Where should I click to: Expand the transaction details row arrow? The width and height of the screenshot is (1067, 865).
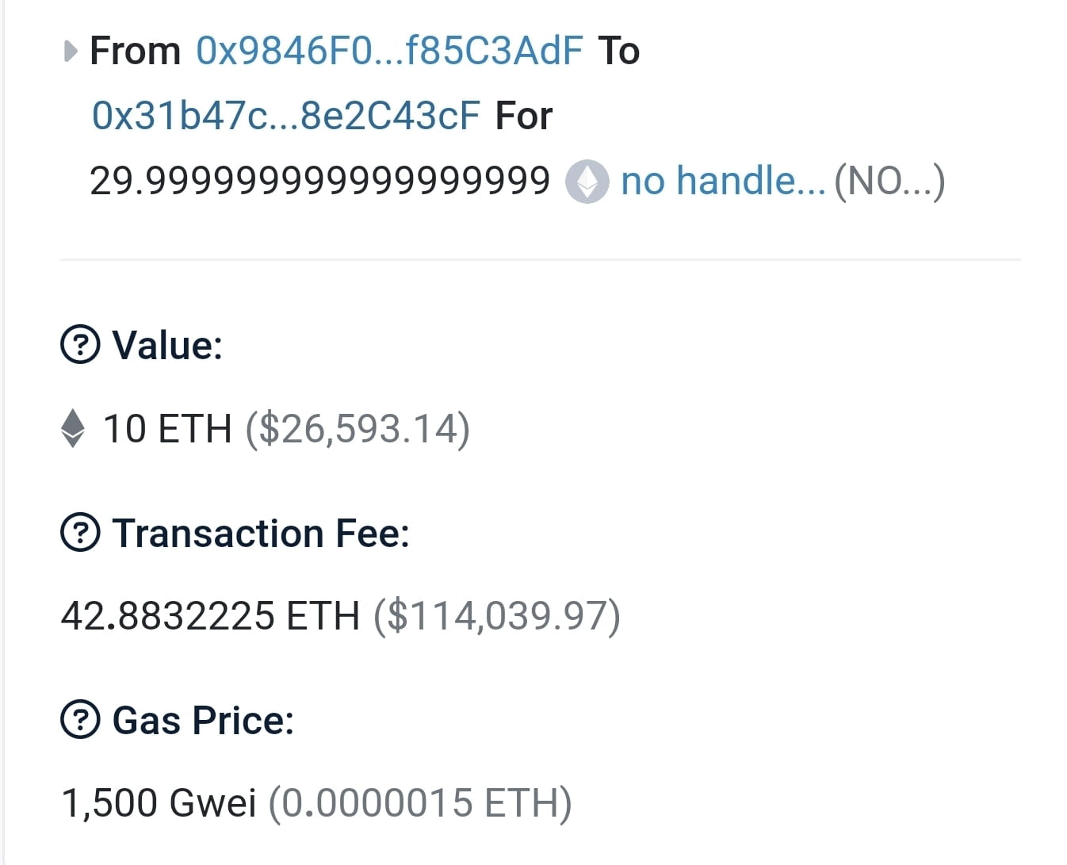69,50
